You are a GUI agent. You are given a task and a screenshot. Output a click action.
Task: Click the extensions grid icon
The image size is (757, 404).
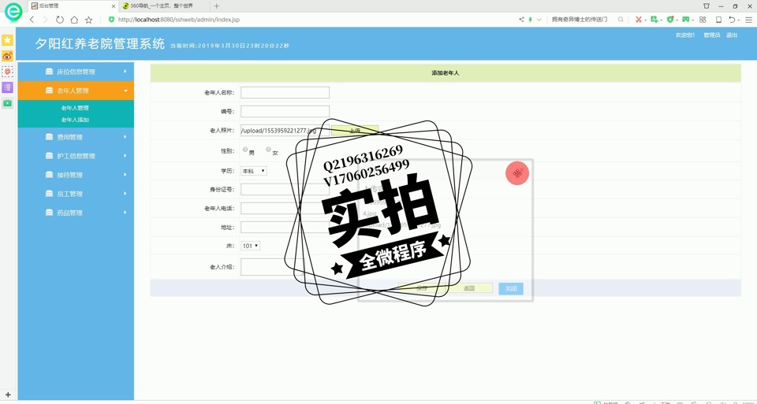tap(703, 20)
